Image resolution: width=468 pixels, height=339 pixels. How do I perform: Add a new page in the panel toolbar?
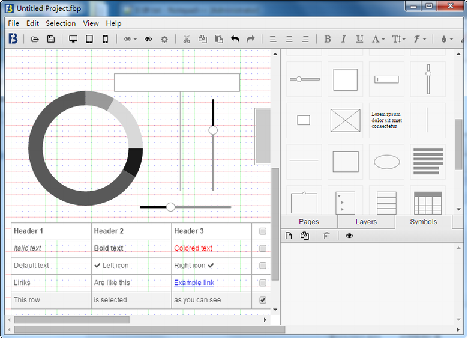[x=289, y=236]
